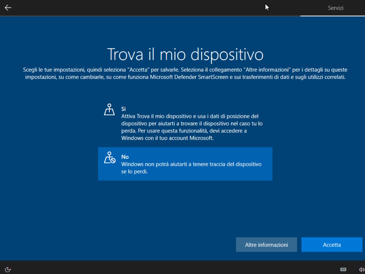Click the disabled location icon beside No

[109, 157]
